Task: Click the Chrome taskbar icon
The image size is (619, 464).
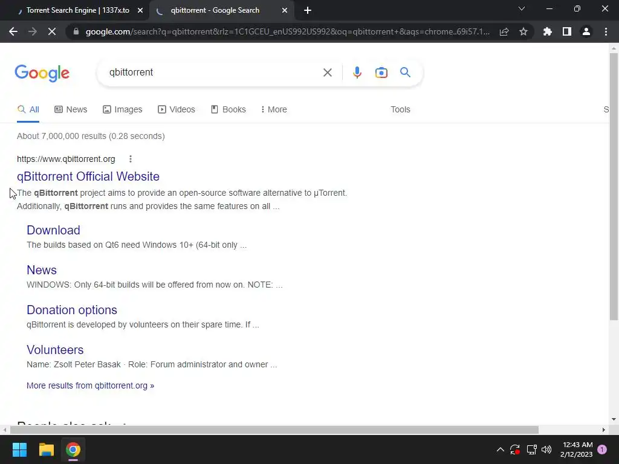Action: pos(73,449)
